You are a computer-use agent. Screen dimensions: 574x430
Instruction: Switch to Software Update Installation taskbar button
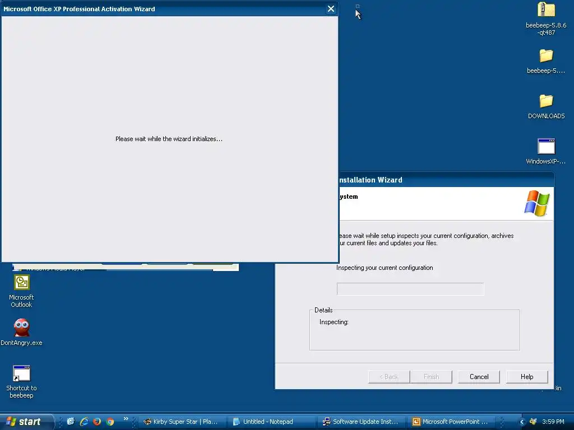[361, 422]
